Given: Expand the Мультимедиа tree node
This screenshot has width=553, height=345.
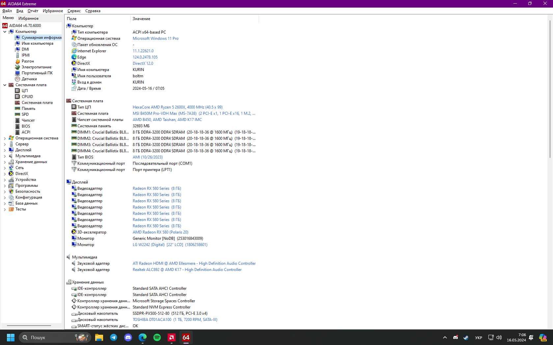Looking at the screenshot, I should [5, 156].
